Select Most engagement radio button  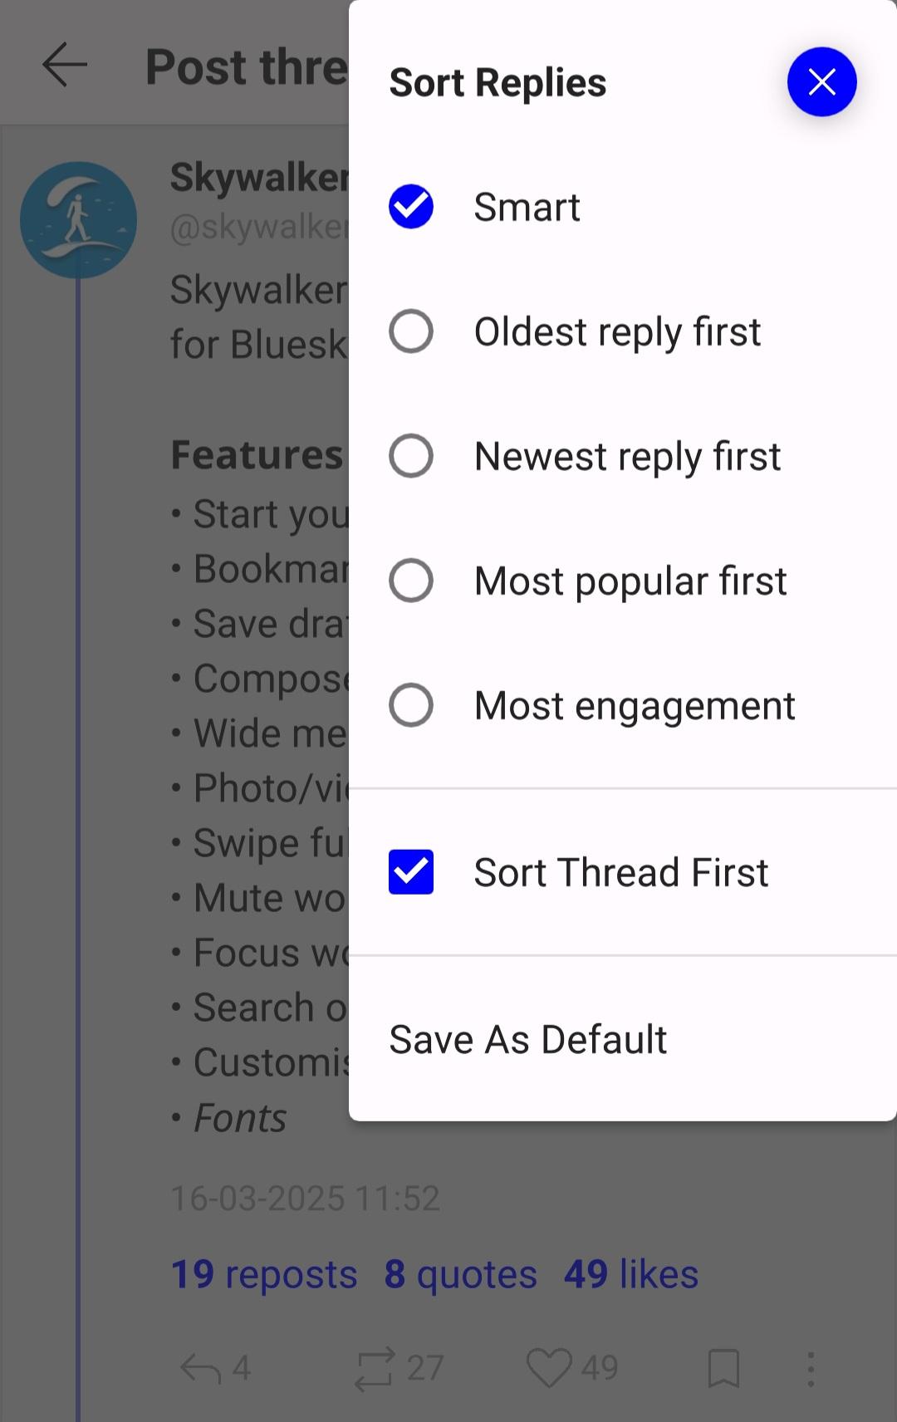[411, 705]
